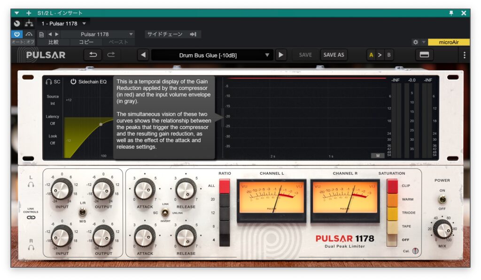481x280 pixels.
Task: Click the Link Controls chain icon
Action: click(31, 217)
